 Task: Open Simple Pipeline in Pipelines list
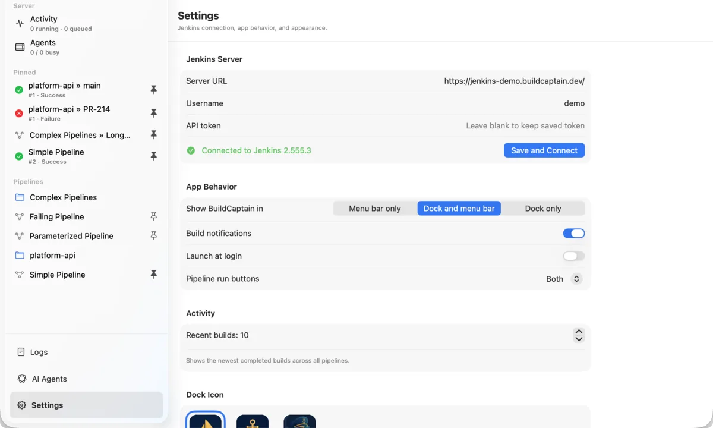86,275
